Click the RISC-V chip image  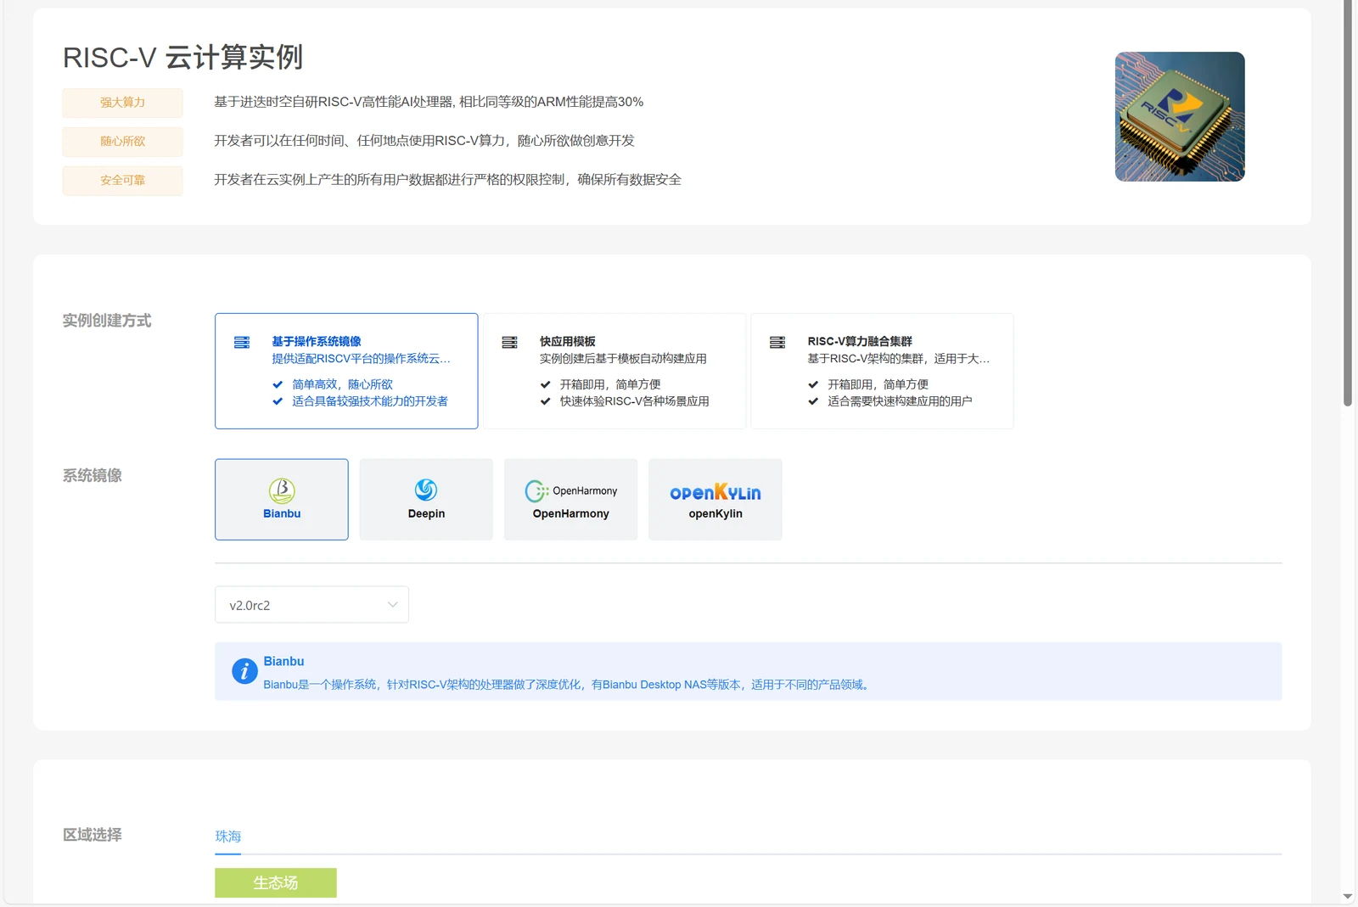[1180, 116]
